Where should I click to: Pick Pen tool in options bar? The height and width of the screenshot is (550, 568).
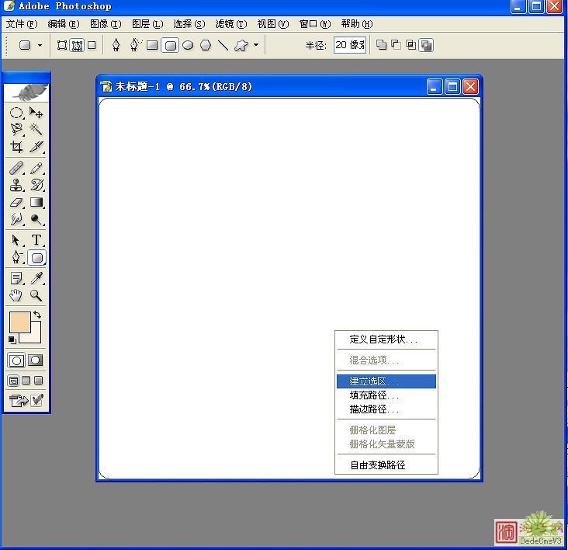tap(116, 45)
